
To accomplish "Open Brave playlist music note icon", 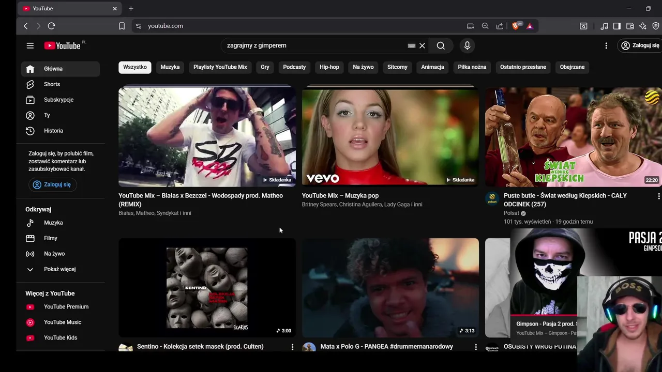I will (604, 26).
